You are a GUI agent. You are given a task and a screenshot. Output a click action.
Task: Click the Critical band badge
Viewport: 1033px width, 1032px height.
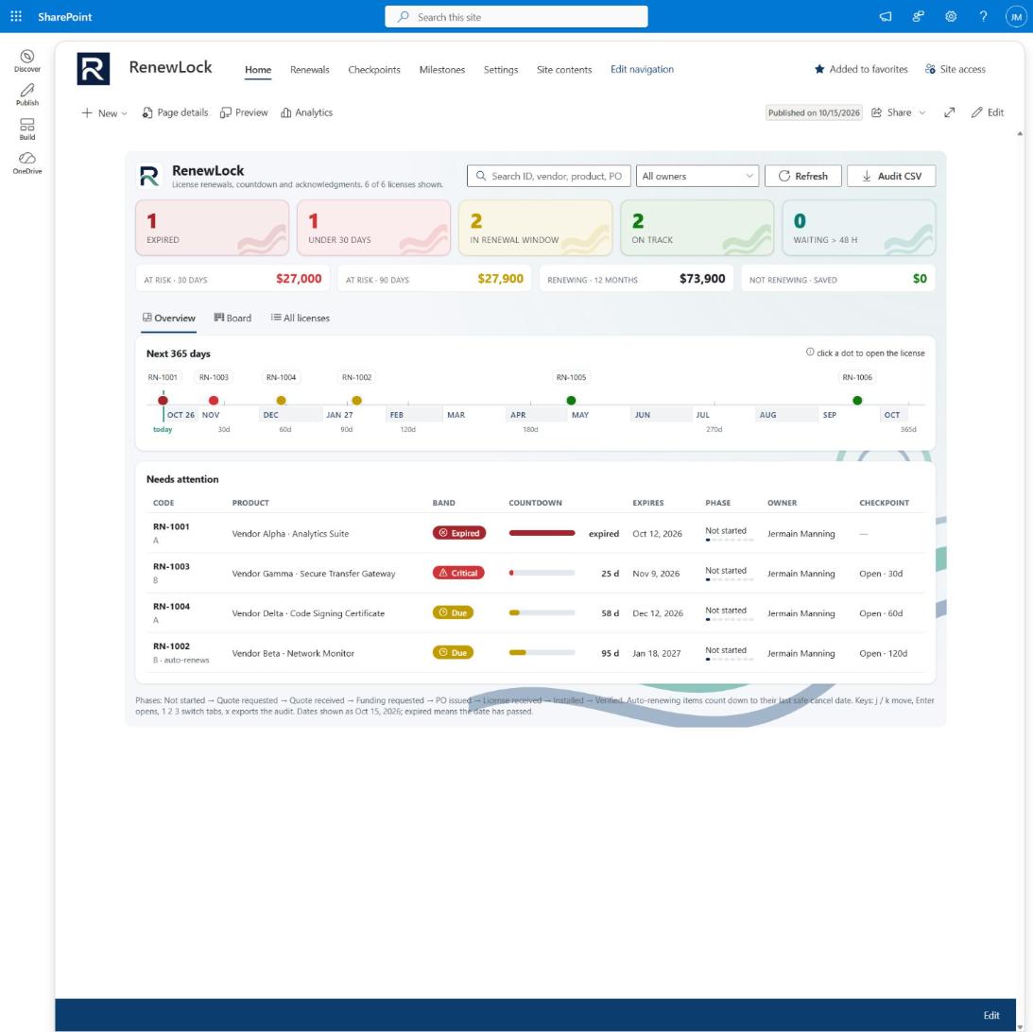coord(458,573)
